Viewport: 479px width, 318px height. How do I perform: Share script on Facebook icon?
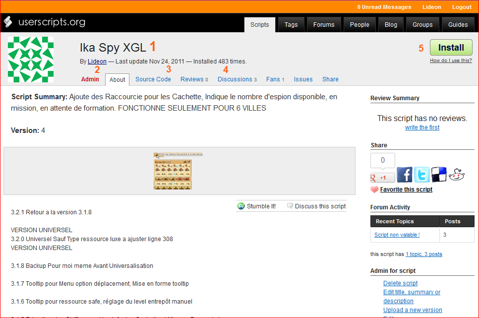(405, 175)
